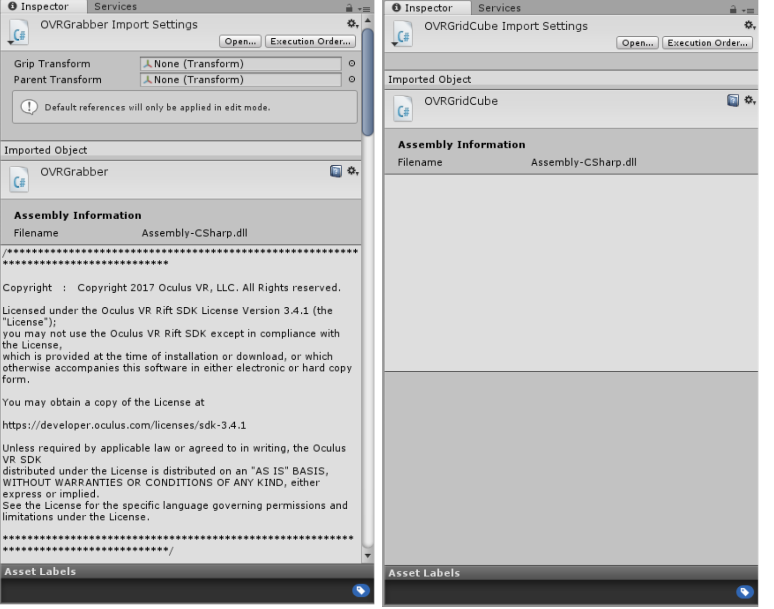This screenshot has width=774, height=609.
Task: Click the imported OVRGridCube C# file icon
Action: 403,108
